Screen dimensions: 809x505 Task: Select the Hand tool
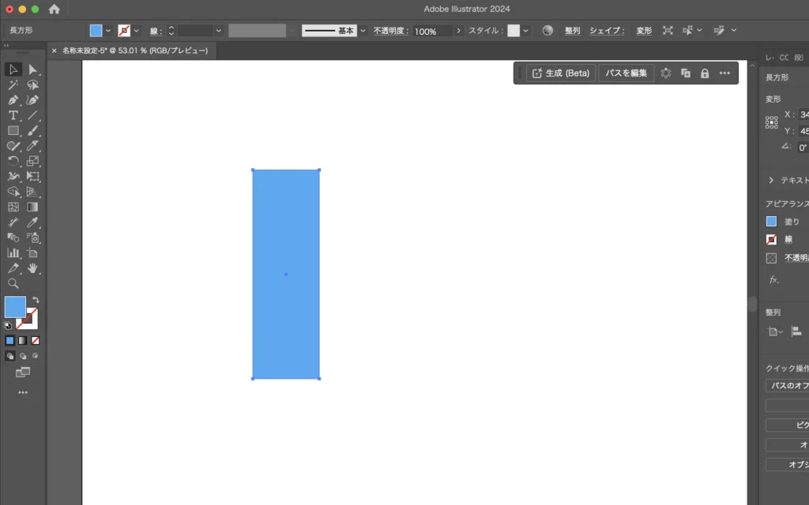click(x=33, y=268)
